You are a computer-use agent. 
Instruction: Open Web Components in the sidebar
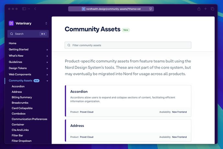click(x=20, y=74)
